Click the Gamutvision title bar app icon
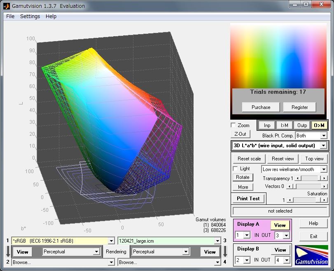This screenshot has width=334, height=271. point(7,6)
